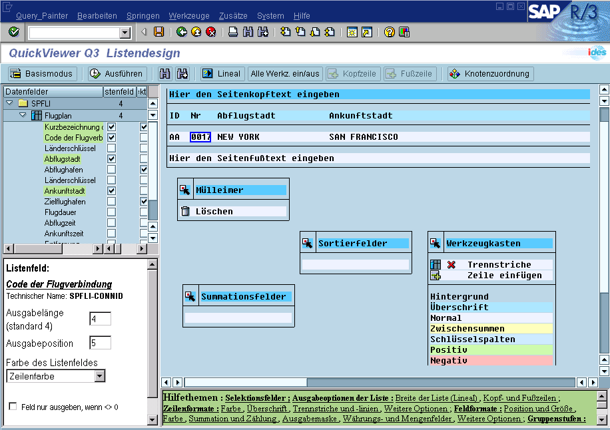Select the Überschrift color swatch
Image resolution: width=610 pixels, height=430 pixels.
click(491, 307)
